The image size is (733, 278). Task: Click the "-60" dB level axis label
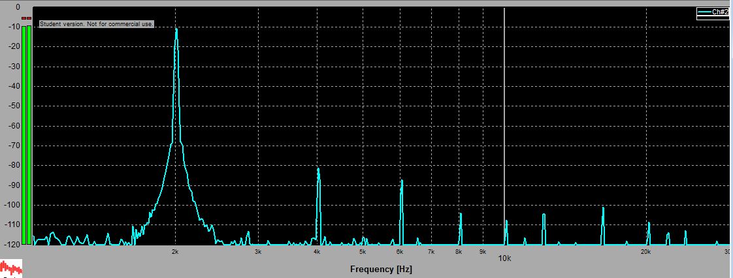(14, 126)
